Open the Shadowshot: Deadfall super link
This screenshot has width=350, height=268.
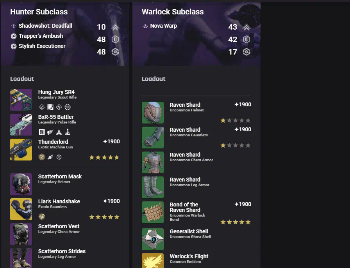(45, 26)
